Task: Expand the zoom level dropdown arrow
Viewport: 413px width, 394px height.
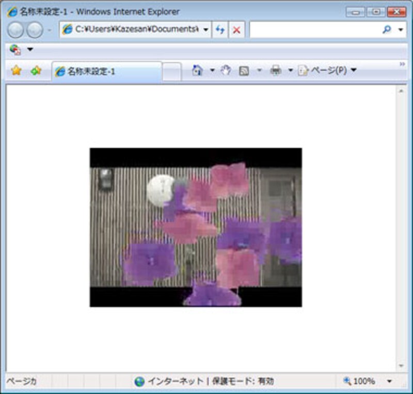Action: coord(389,382)
